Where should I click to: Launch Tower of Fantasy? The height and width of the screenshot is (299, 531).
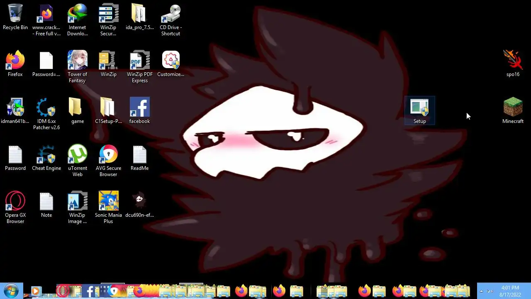pos(78,67)
